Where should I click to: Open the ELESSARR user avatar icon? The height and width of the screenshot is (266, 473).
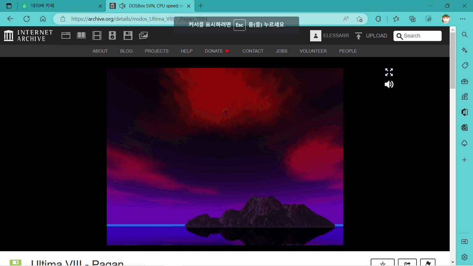pyautogui.click(x=316, y=36)
